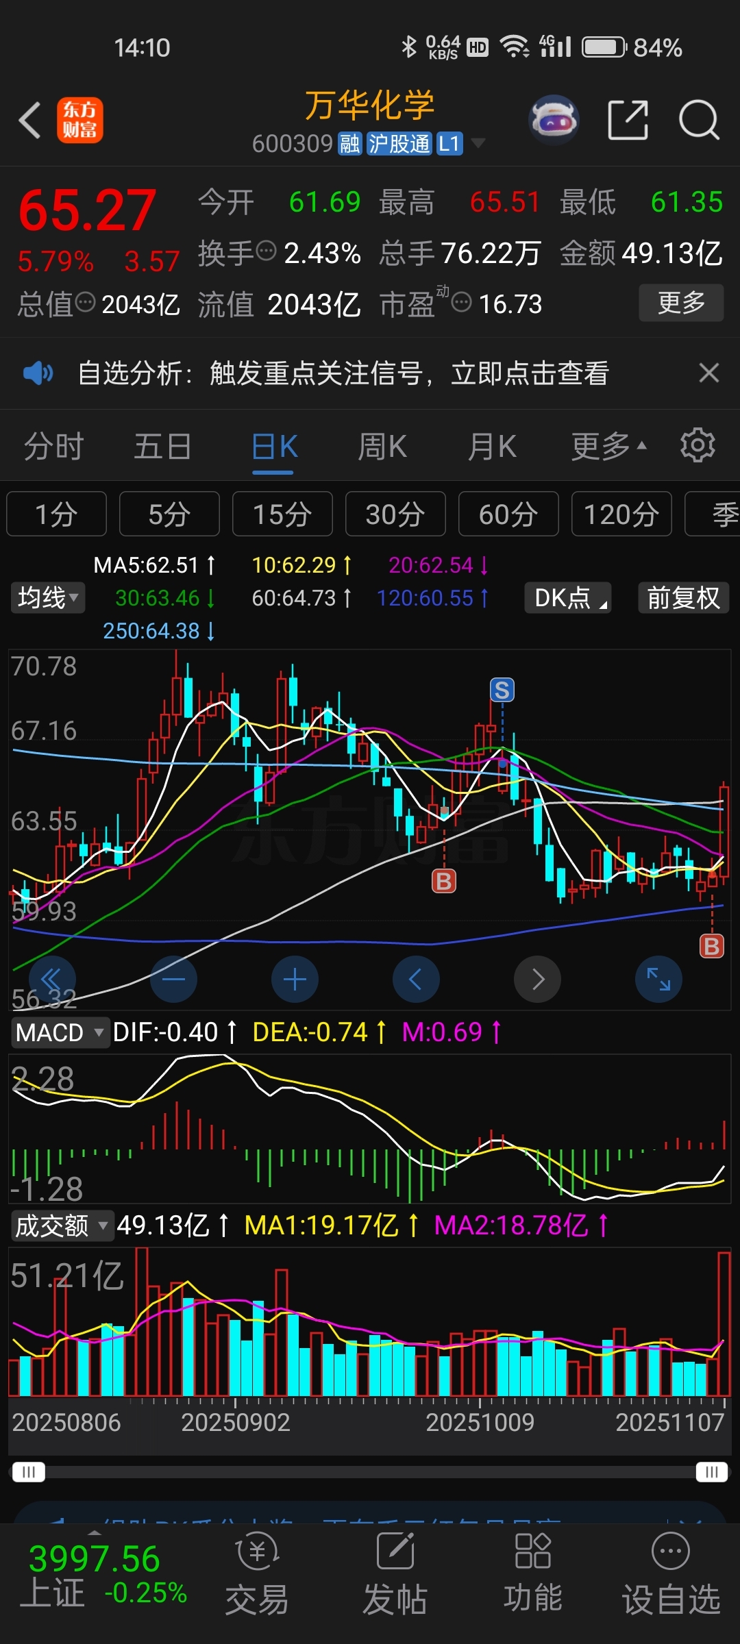Tap the back arrow icon
This screenshot has height=1644, width=740.
pyautogui.click(x=29, y=121)
